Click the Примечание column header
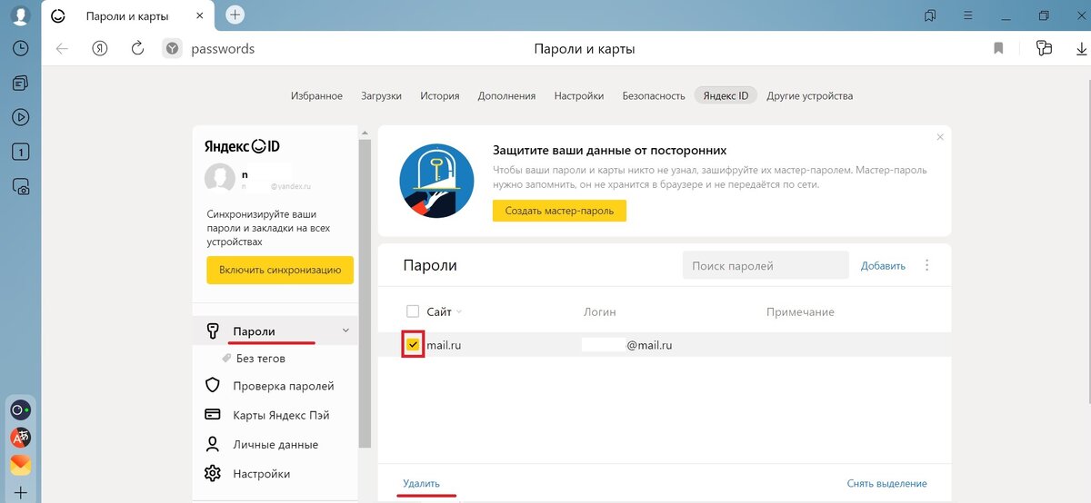The height and width of the screenshot is (503, 1091). 800,311
